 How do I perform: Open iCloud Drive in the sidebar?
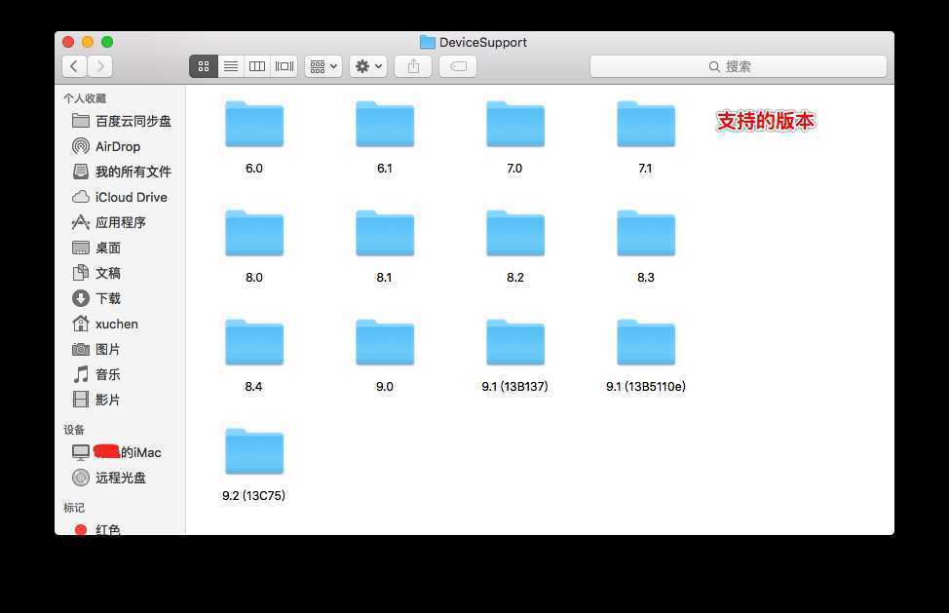tap(121, 197)
